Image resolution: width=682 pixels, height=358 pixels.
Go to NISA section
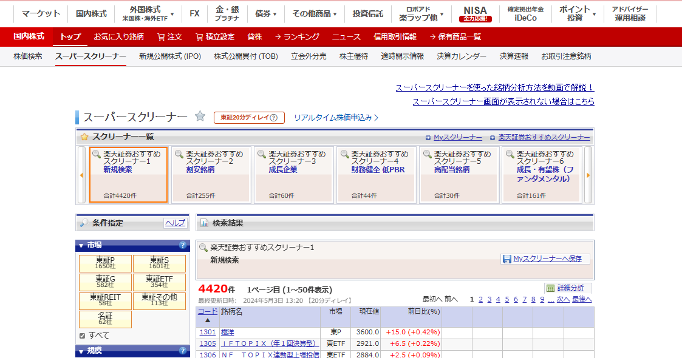(x=476, y=14)
